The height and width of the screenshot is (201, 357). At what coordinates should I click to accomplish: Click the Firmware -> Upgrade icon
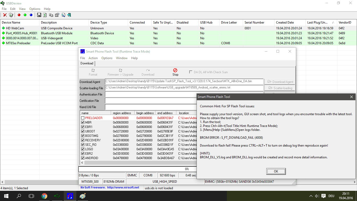click(120, 70)
